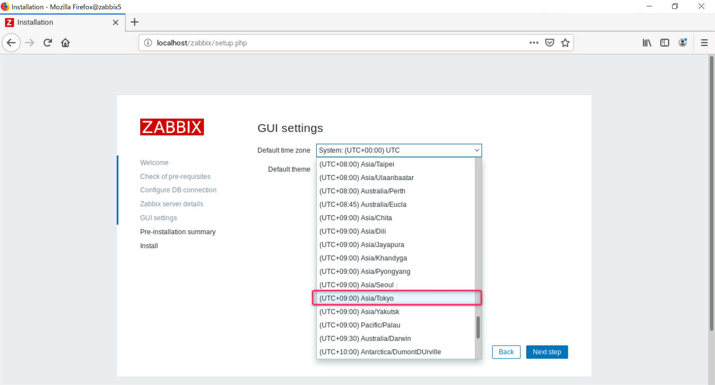Screen dimensions: 715x385
Task: Select (UTC+09:00) Asia/Tokyo time zone
Action: pos(396,298)
